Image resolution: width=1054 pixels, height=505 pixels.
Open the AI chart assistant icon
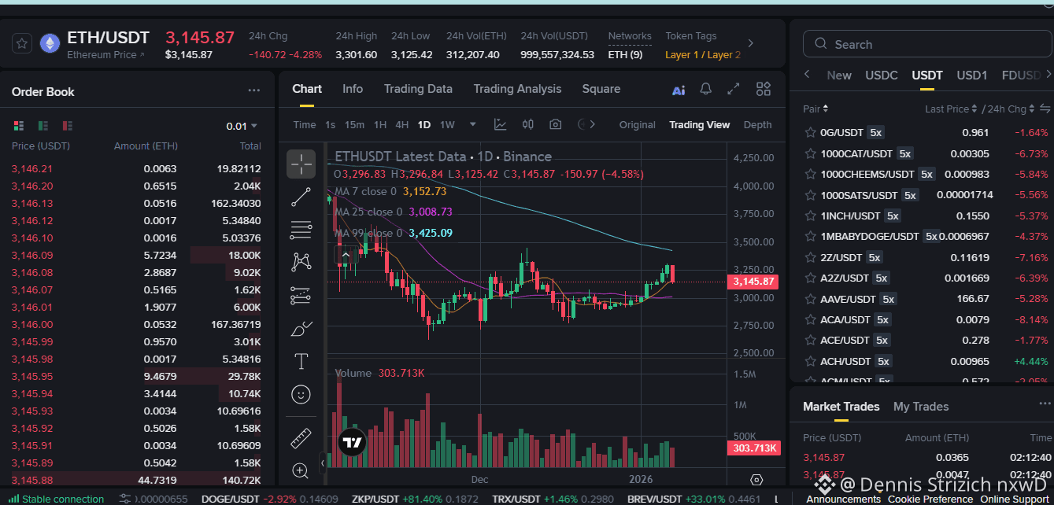679,90
